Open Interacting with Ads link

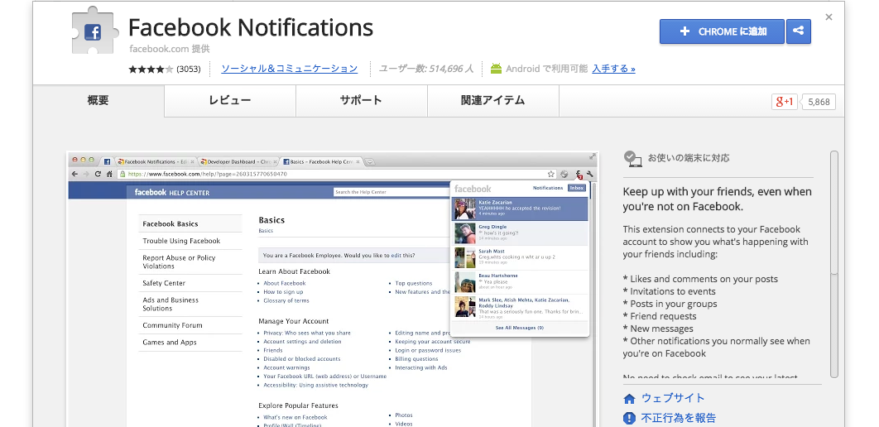(x=421, y=368)
